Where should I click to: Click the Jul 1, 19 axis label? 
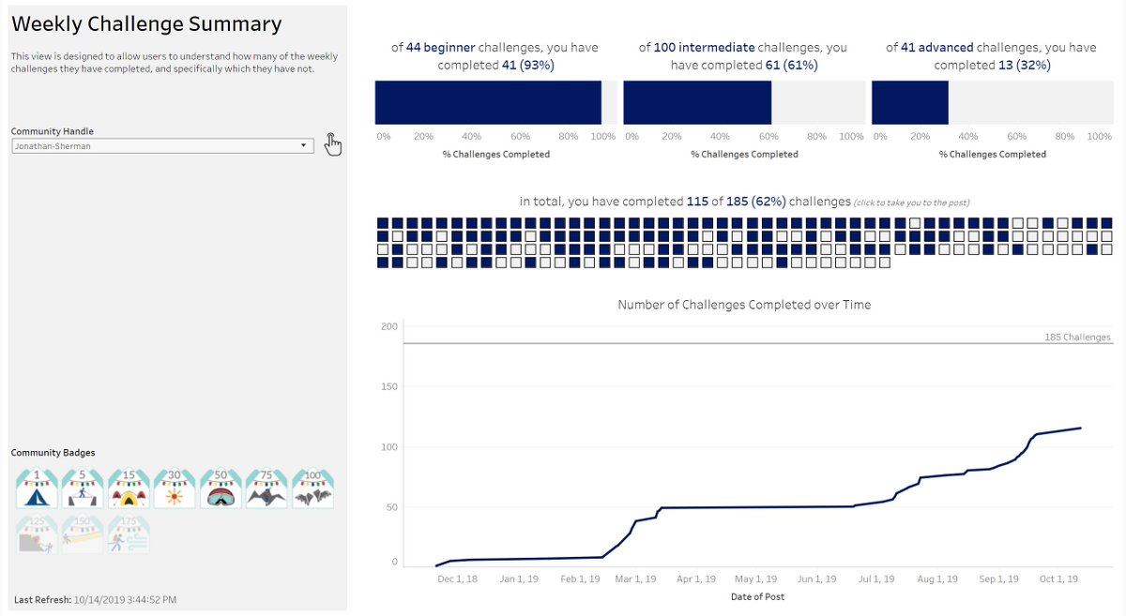pos(875,579)
